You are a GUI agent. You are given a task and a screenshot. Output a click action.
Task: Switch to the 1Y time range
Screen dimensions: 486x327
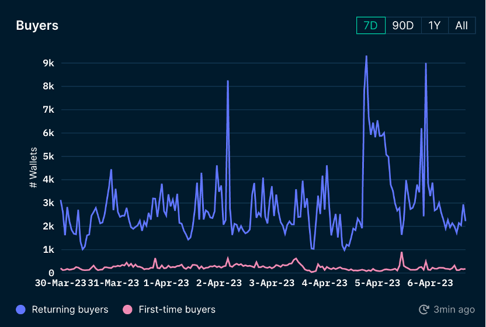point(434,26)
